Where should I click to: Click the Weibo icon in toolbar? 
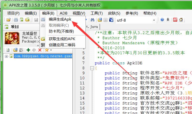coord(175,20)
